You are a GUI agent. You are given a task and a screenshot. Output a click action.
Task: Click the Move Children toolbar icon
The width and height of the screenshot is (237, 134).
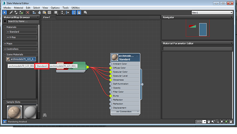click(34, 13)
